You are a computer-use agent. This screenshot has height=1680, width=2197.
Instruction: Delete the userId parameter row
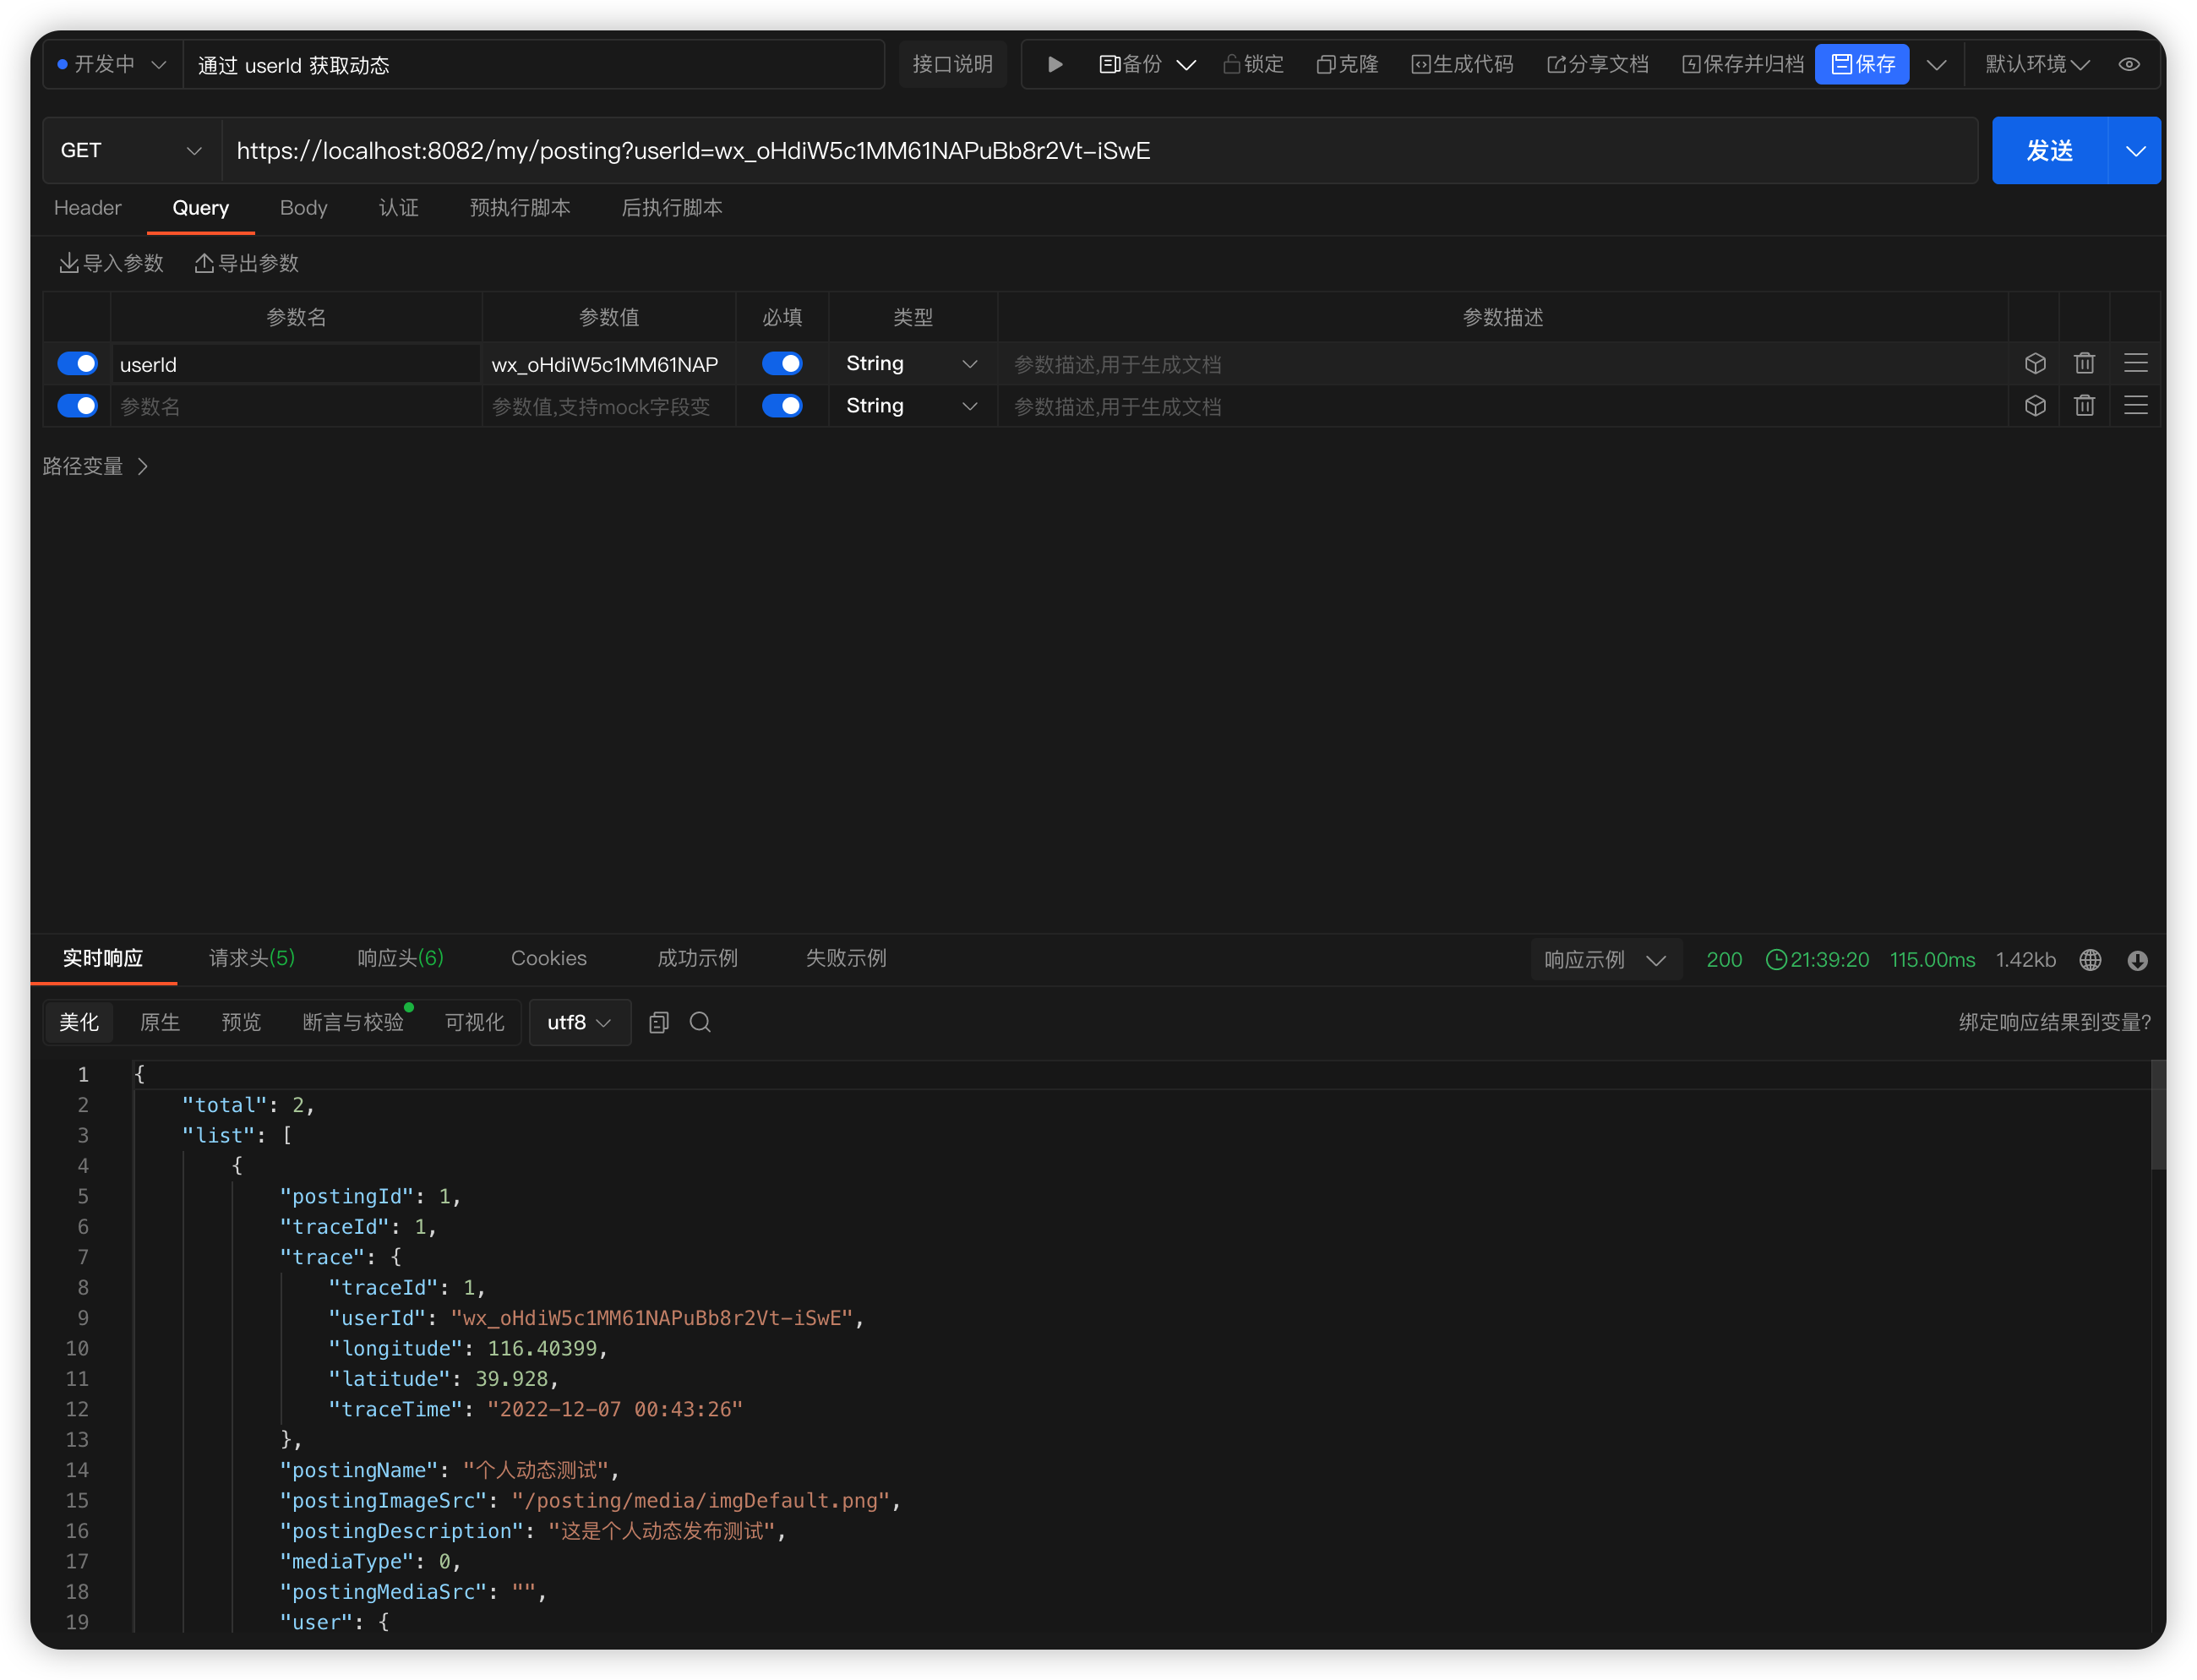click(2084, 364)
